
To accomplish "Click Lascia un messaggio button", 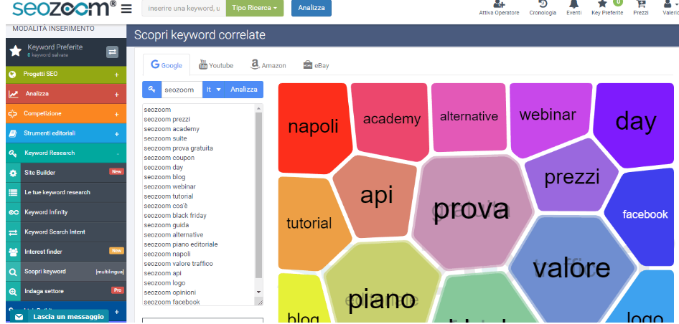I will coord(60,317).
